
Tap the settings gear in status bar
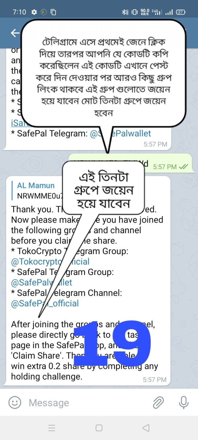[34, 12]
